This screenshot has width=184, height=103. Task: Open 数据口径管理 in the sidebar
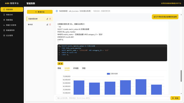[x=12, y=25]
